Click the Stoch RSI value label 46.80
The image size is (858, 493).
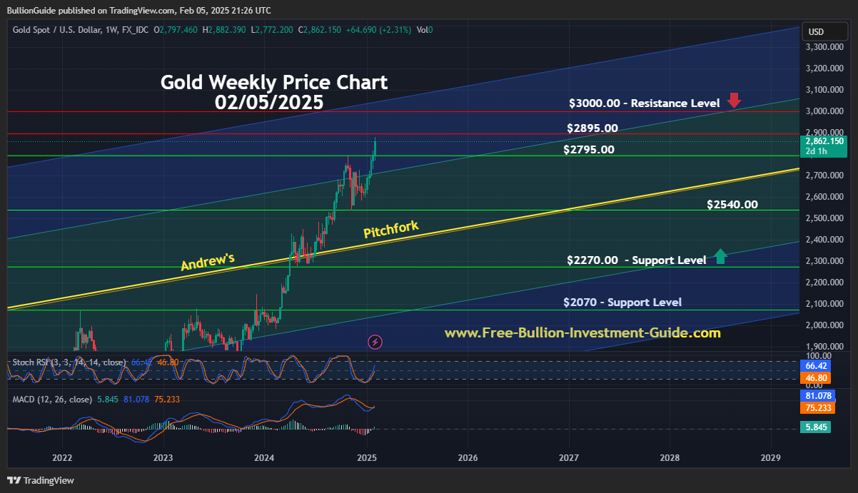817,377
